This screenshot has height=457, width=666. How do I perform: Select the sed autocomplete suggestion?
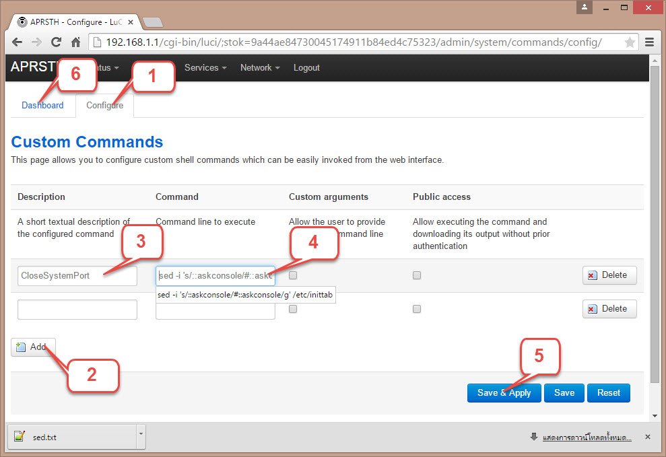click(x=246, y=295)
